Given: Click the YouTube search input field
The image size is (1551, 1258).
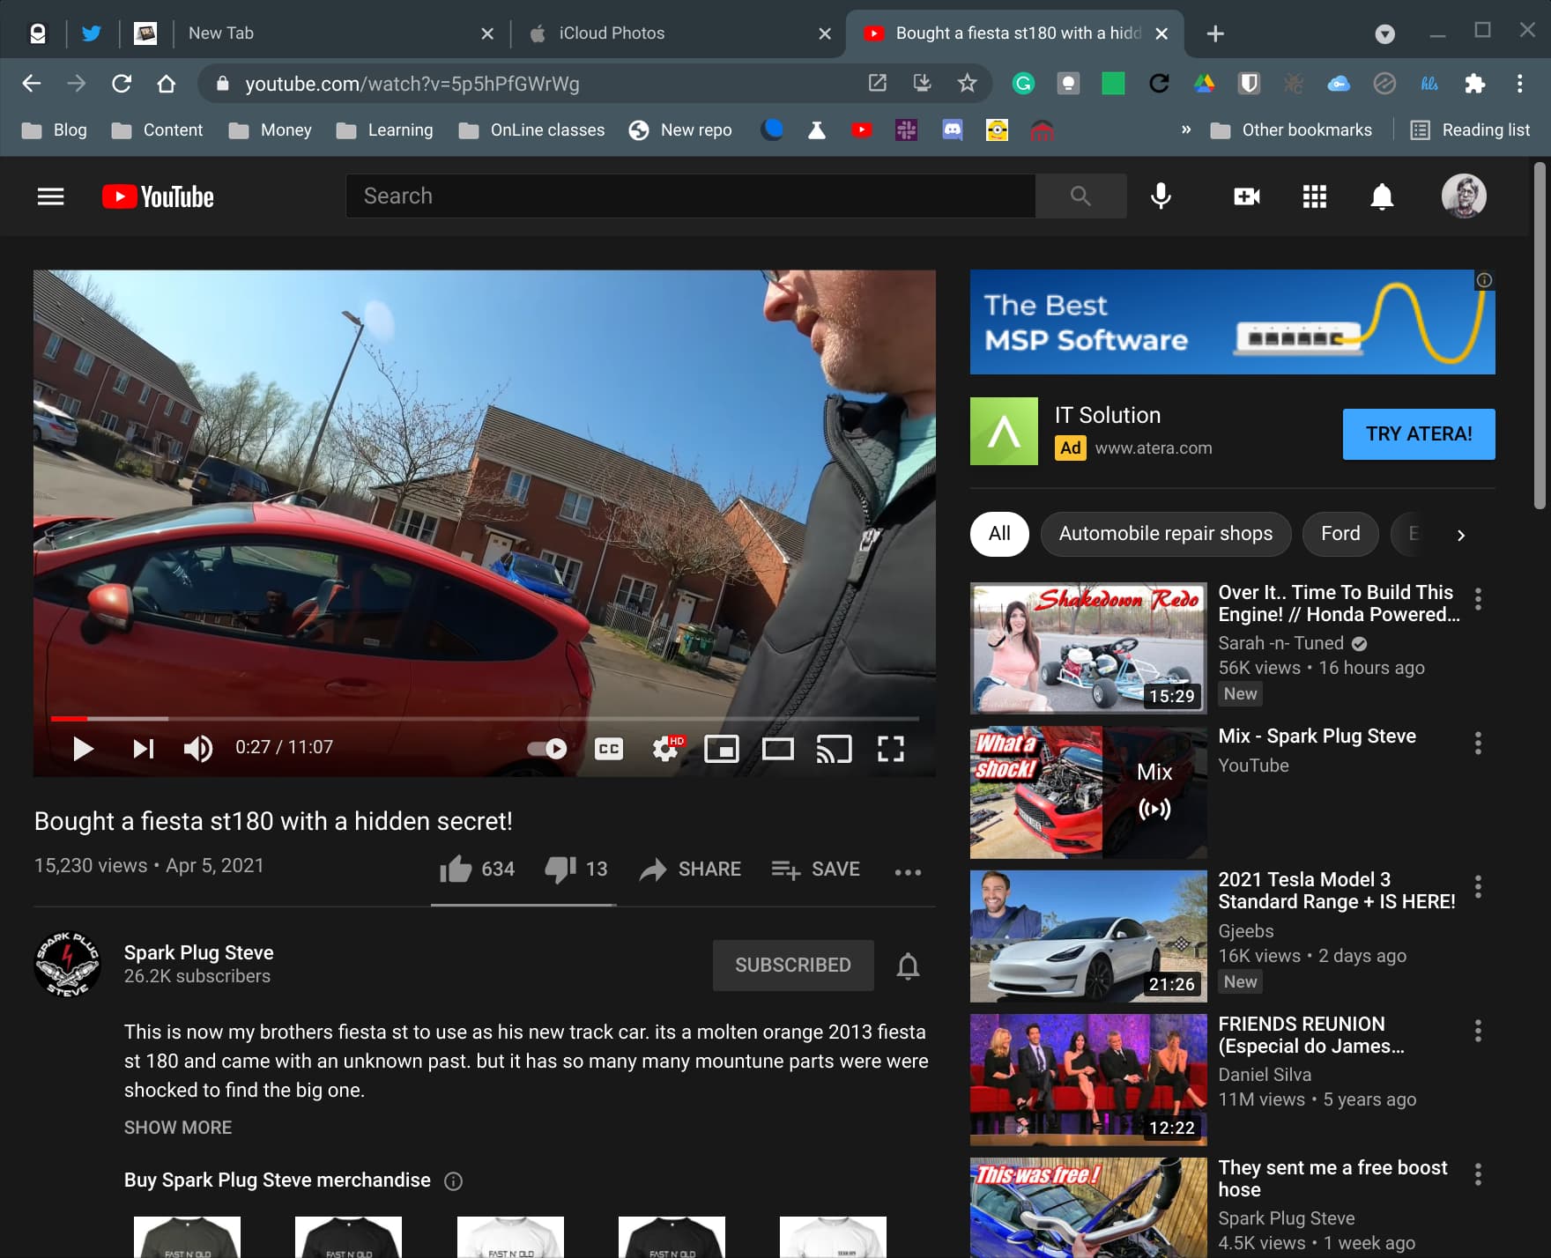Looking at the screenshot, I should tap(691, 196).
